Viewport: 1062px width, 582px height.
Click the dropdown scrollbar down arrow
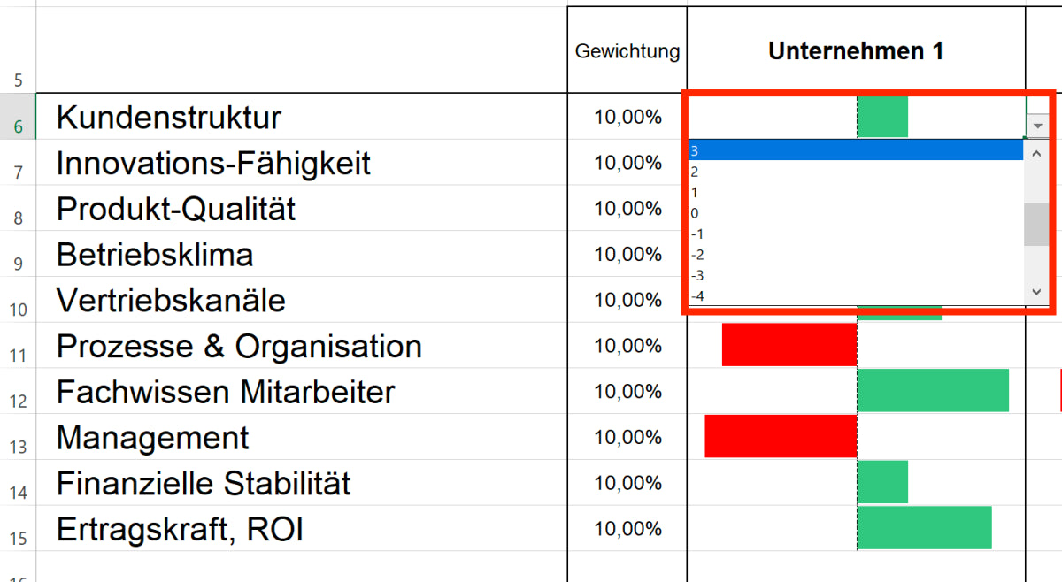click(x=1035, y=291)
